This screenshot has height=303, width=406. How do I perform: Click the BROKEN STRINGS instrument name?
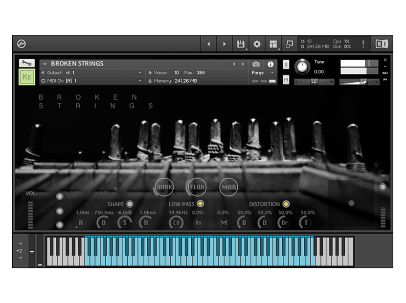pos(77,64)
